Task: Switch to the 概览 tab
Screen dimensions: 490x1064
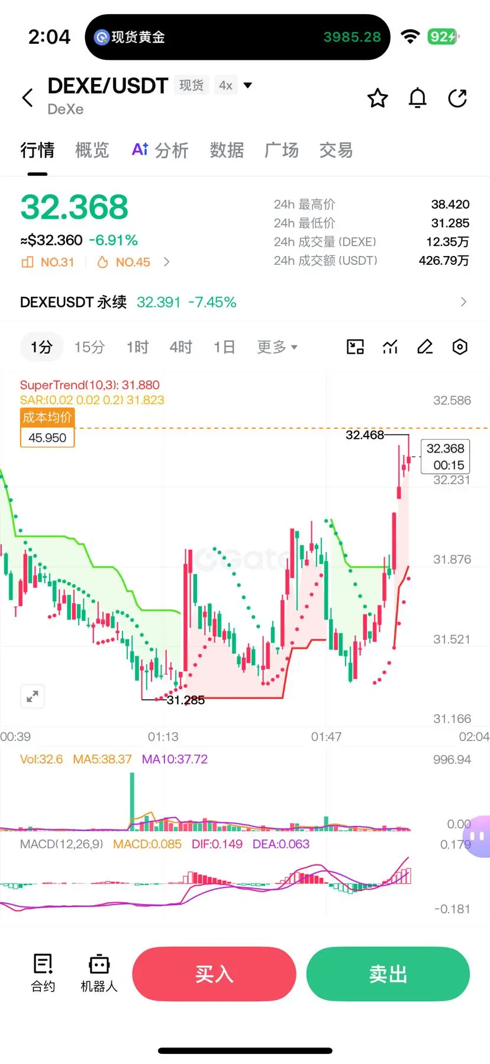Action: [92, 150]
